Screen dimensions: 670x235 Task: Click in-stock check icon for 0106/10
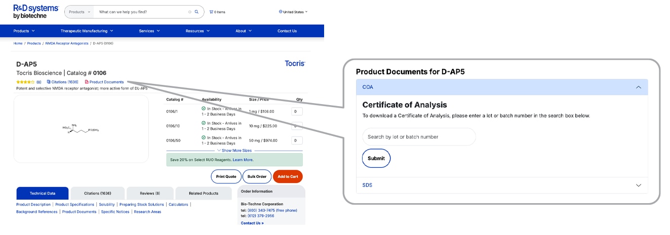(x=204, y=123)
